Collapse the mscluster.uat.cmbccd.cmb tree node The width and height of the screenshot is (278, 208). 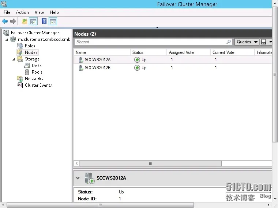coord(7,40)
